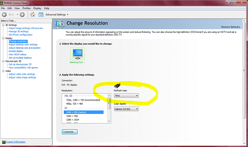This screenshot has width=248, height=147.
Task: Collapse the Display tree node
Action: coord(3,38)
